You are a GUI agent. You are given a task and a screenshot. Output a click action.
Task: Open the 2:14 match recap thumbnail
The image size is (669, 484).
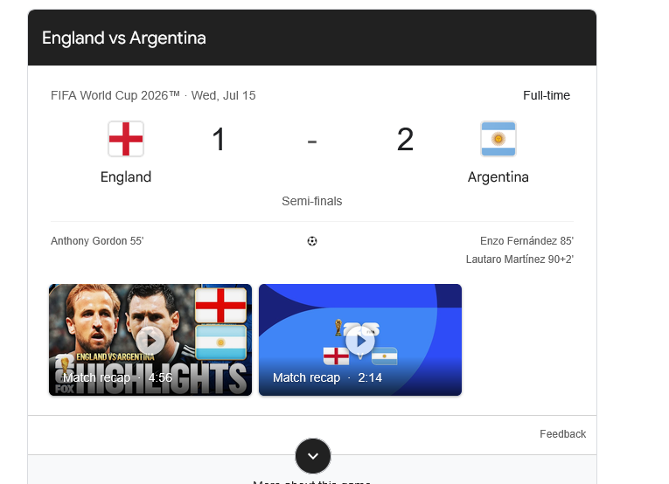[360, 340]
